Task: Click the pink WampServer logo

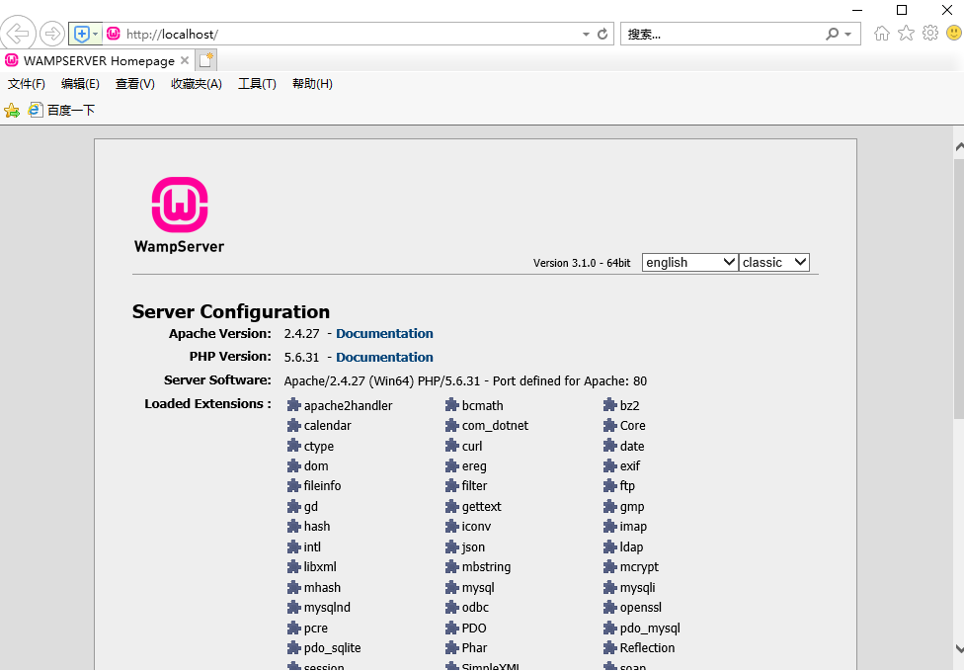Action: [x=180, y=205]
